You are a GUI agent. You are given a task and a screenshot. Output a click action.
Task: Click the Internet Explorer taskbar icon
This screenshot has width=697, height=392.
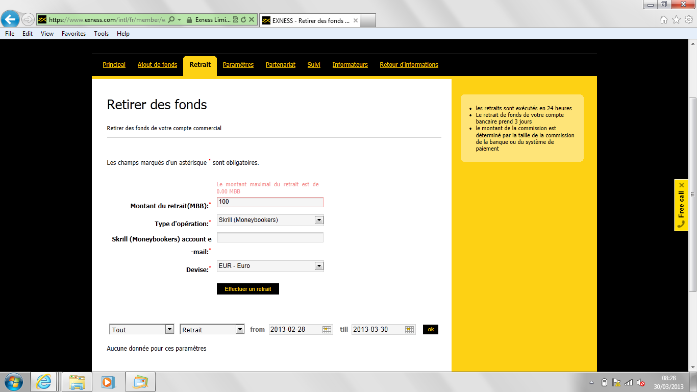(x=44, y=382)
